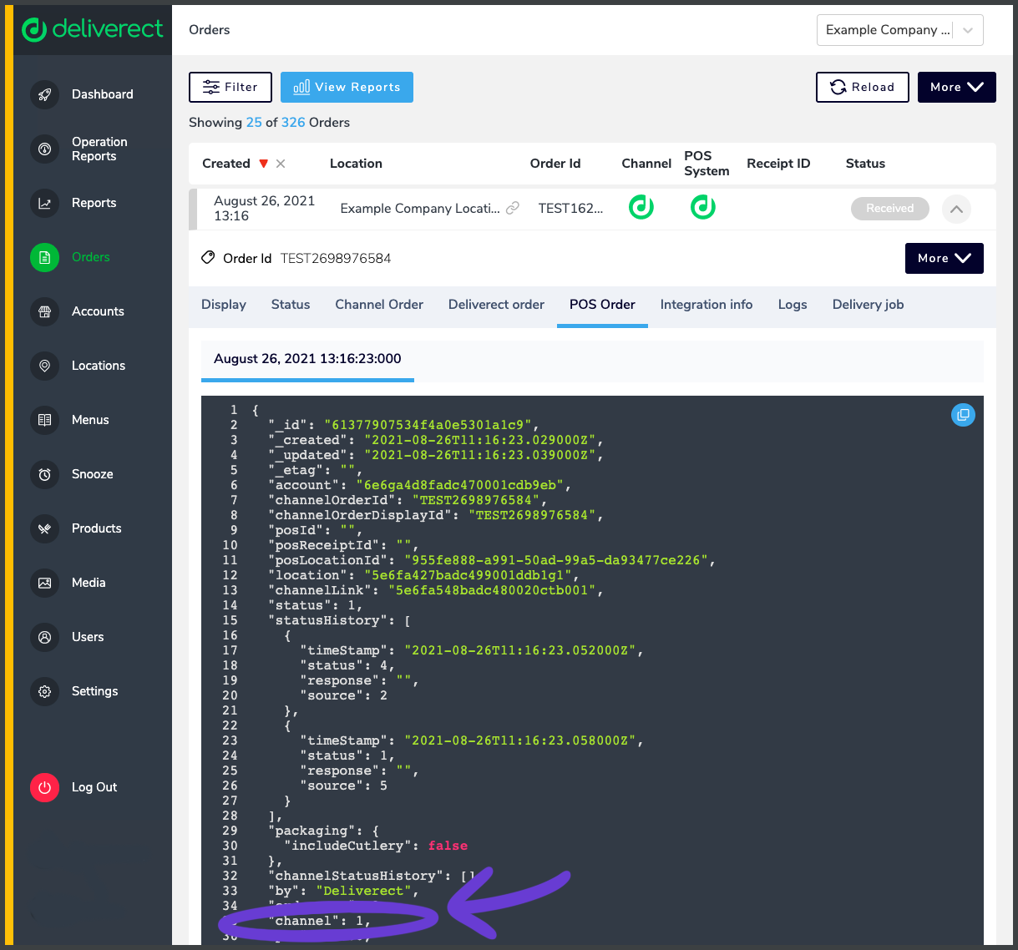Open the order-level More dropdown
The height and width of the screenshot is (950, 1018).
pos(945,258)
